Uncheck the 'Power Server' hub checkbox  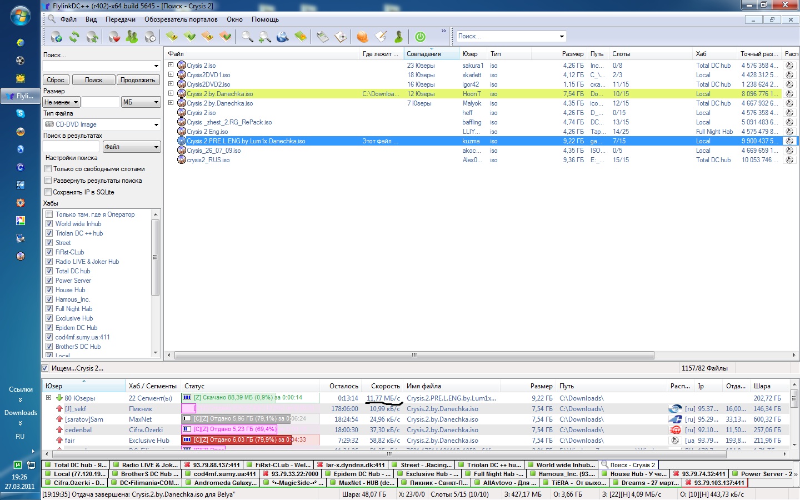tap(49, 281)
